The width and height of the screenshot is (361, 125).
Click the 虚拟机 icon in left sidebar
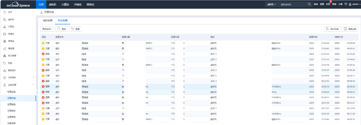pos(5,19)
